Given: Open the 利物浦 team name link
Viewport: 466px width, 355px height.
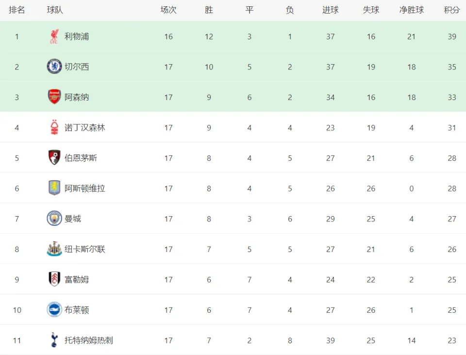Looking at the screenshot, I should pyautogui.click(x=77, y=36).
